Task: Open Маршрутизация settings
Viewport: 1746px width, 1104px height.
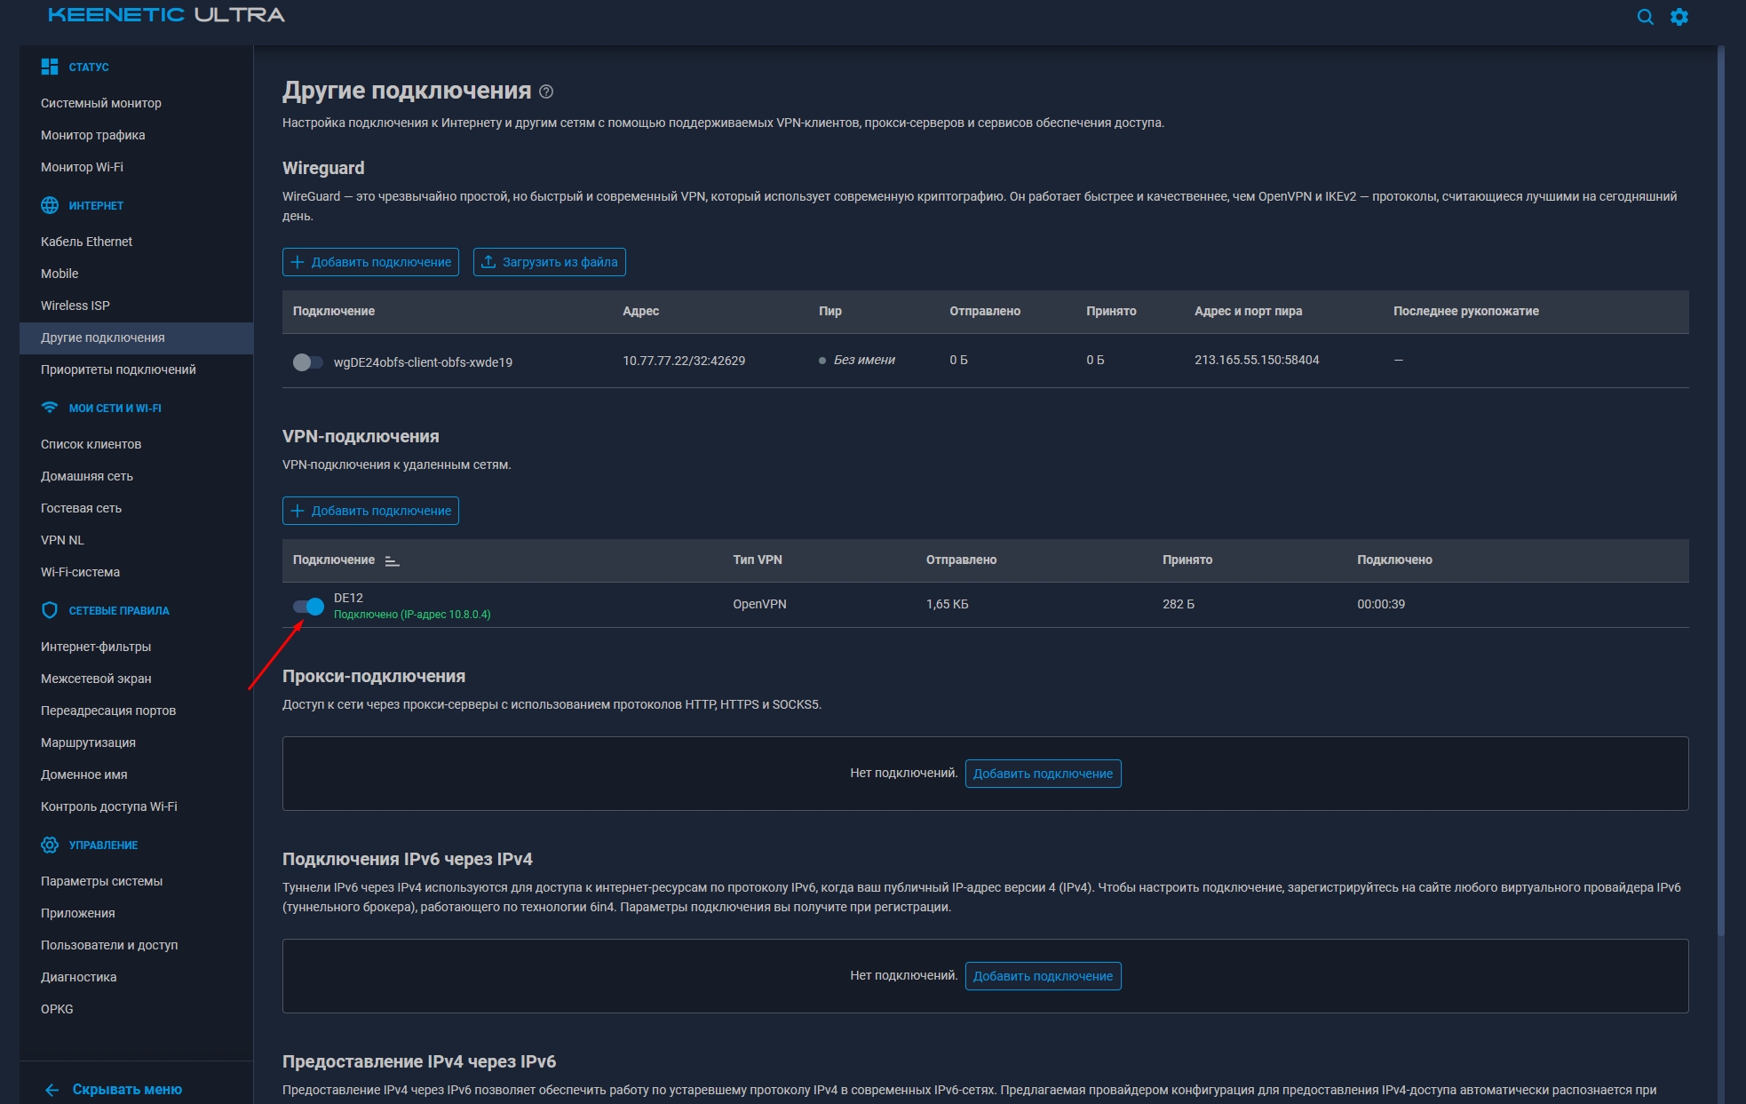Action: (88, 742)
